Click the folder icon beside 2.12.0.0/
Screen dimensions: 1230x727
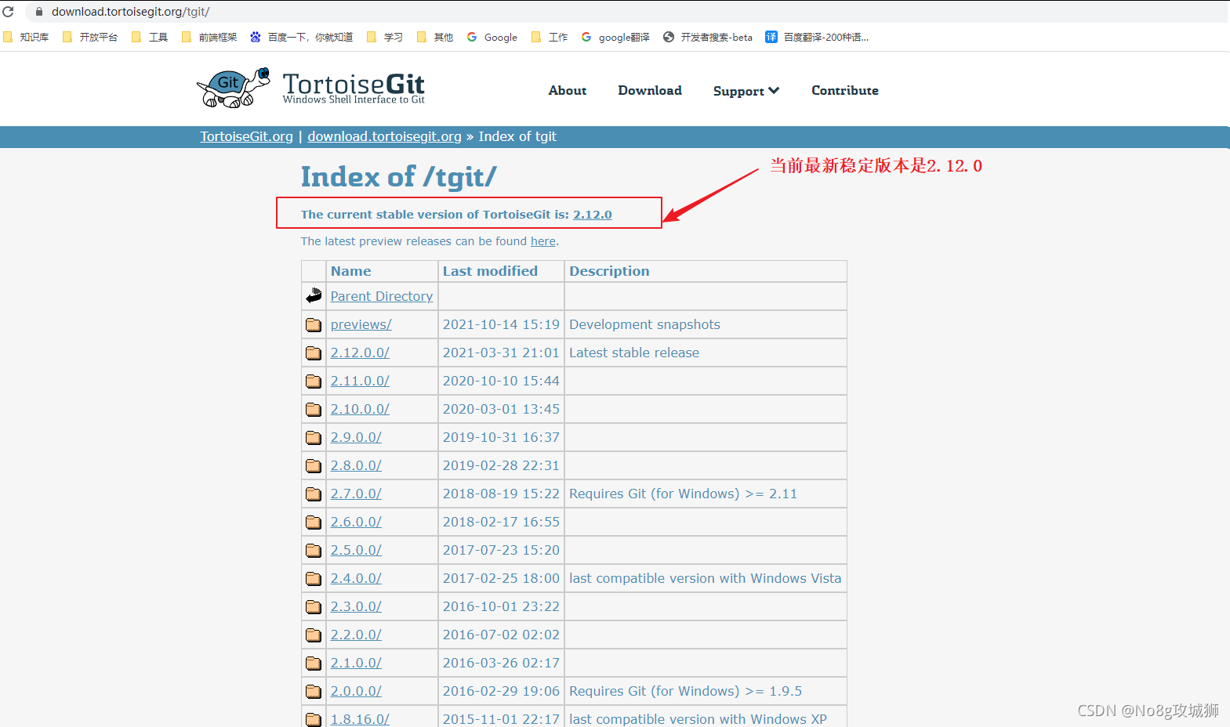point(314,353)
